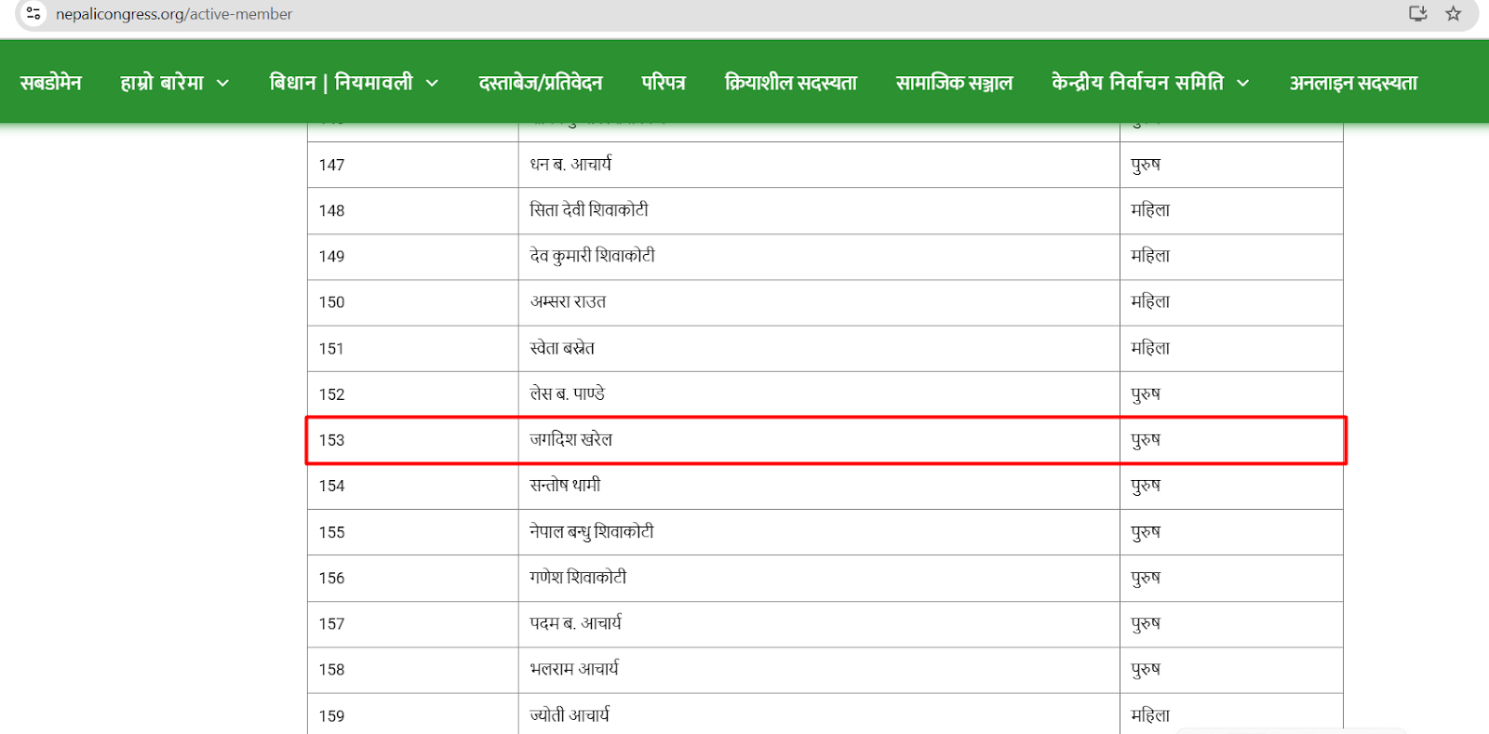The height and width of the screenshot is (734, 1489).
Task: Open the सामाजिक सञ्जाल link
Action: pyautogui.click(x=953, y=83)
